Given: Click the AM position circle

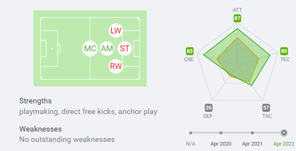Looking at the screenshot, I should (107, 48).
